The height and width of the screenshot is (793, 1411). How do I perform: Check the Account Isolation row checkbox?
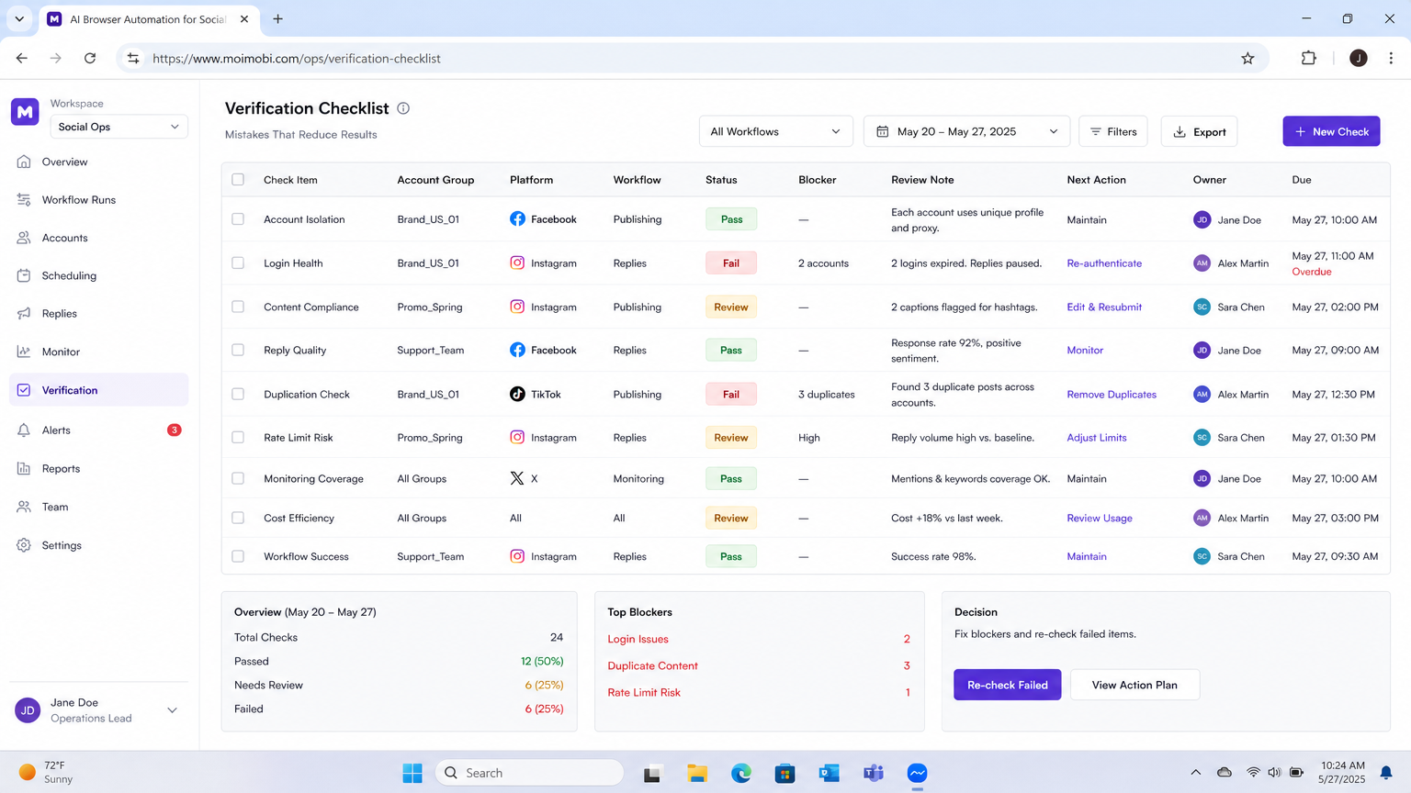click(x=238, y=219)
